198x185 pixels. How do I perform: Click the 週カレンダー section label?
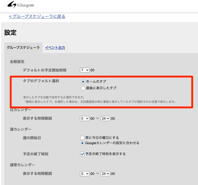tap(21, 129)
